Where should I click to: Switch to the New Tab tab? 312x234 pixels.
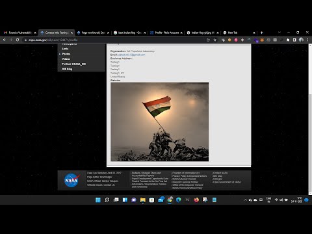[239, 32]
